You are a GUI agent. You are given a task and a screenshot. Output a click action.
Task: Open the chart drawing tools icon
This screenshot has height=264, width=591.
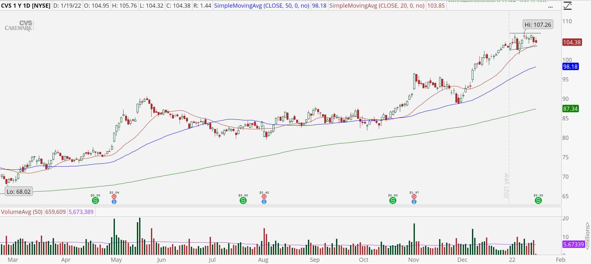(568, 6)
